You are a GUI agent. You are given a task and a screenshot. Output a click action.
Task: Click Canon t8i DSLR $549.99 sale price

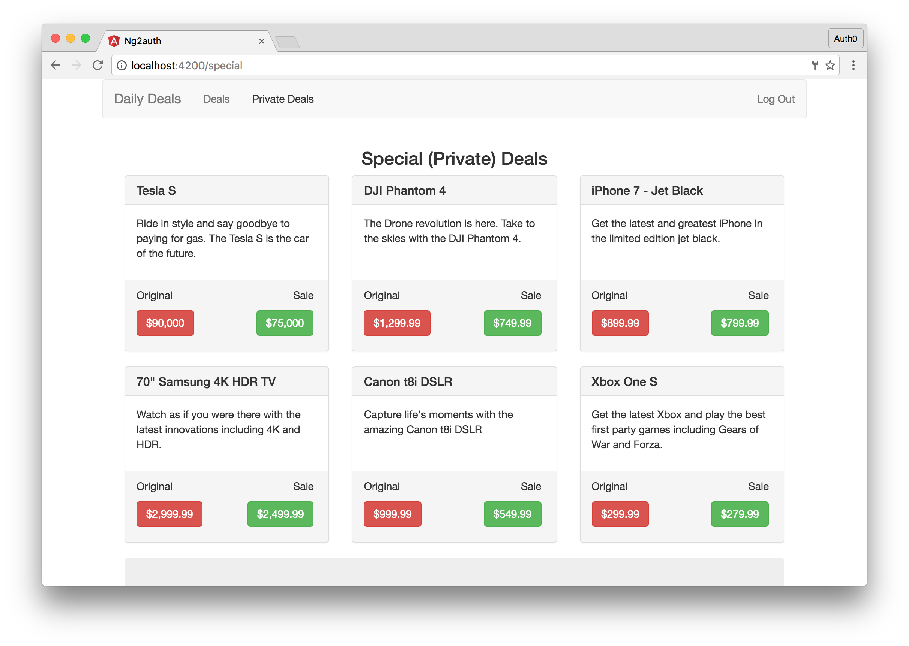[x=512, y=514]
